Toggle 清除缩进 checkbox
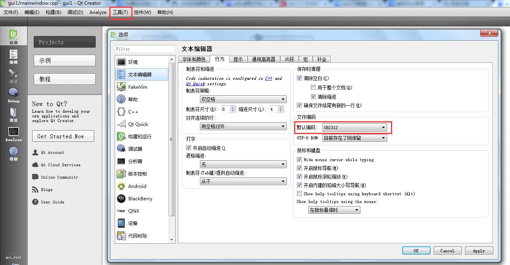Image resolution: width=510 pixels, height=265 pixels. (313, 97)
